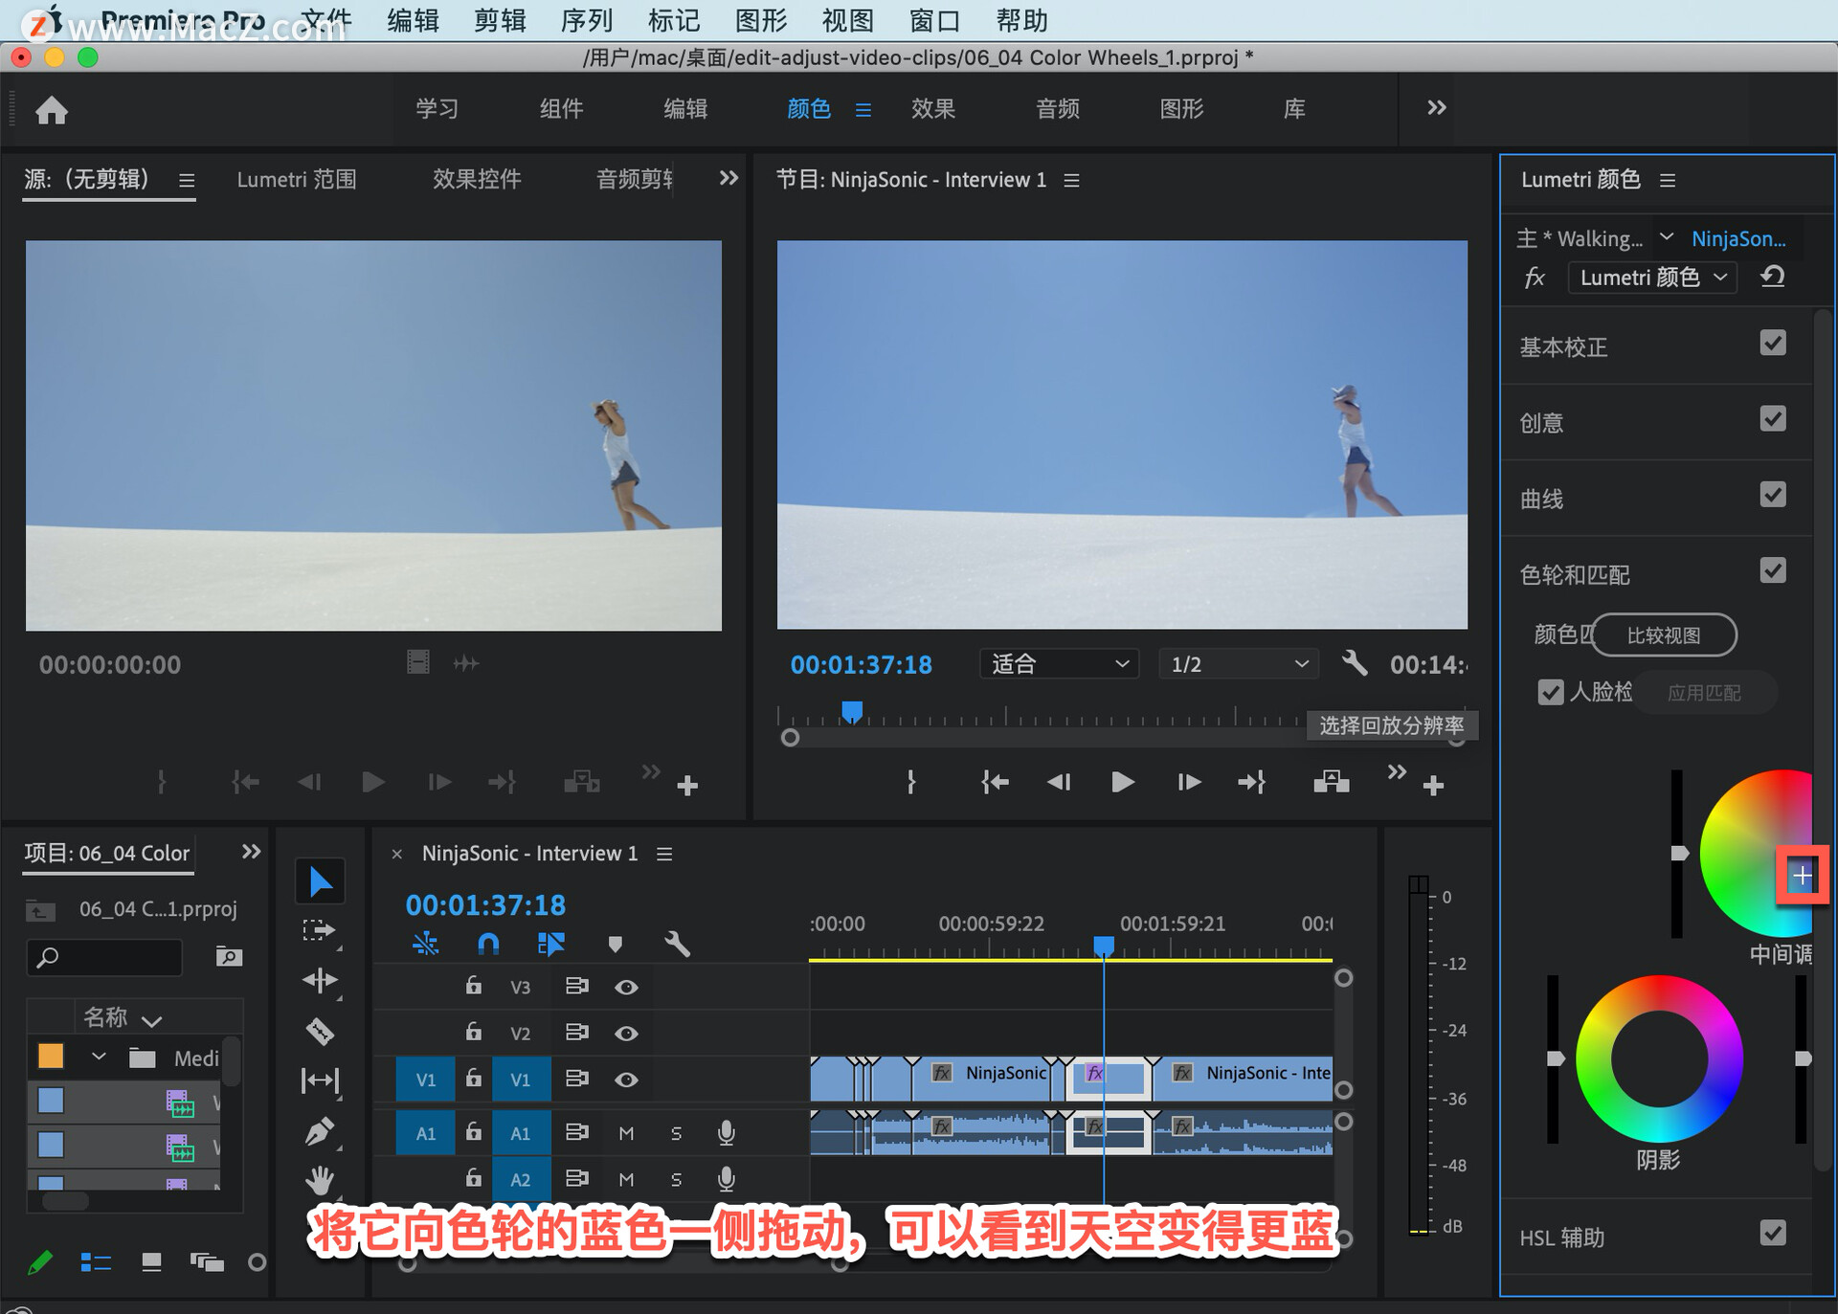1838x1314 pixels.
Task: Step forward one frame in Program monitor
Action: pyautogui.click(x=1188, y=783)
